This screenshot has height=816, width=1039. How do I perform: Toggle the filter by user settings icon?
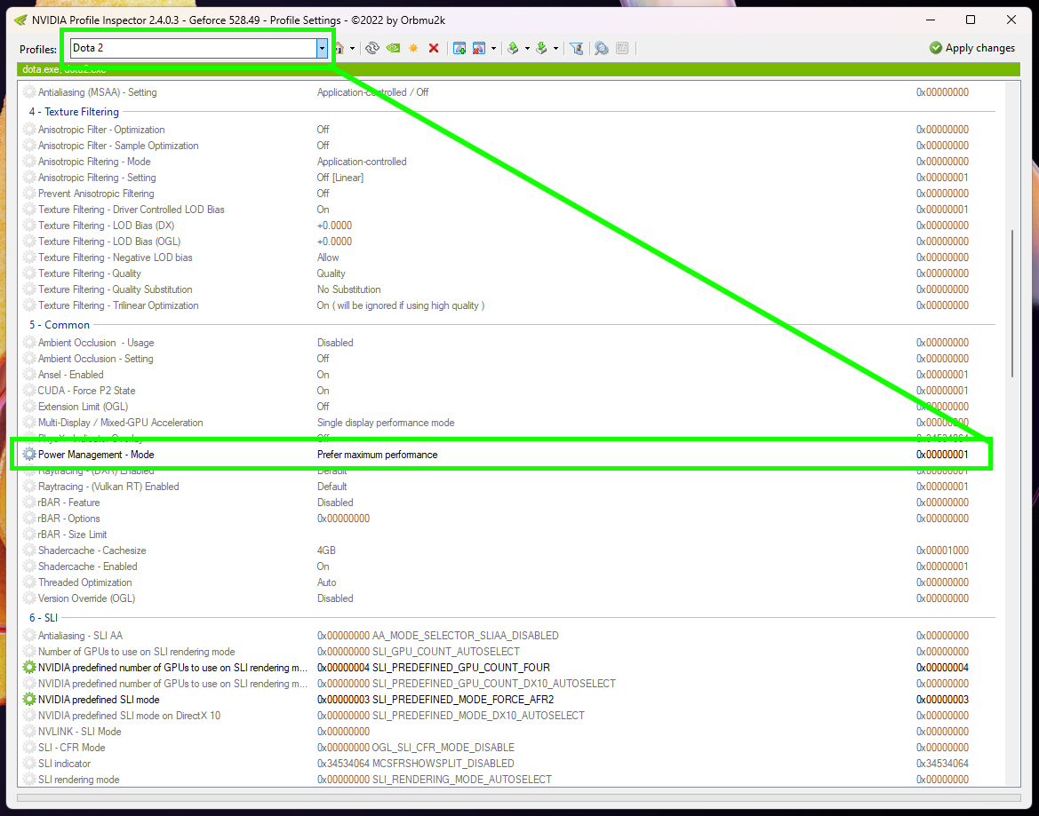tap(576, 48)
